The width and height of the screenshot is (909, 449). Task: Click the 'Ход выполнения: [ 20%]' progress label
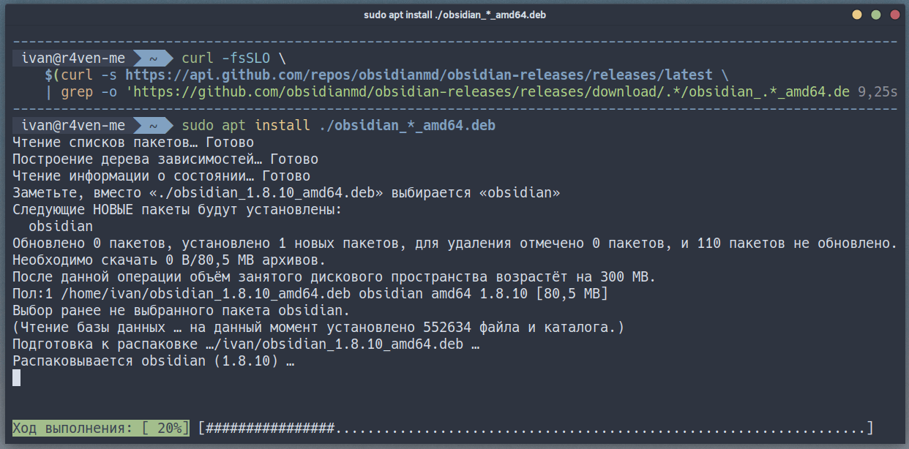pos(101,428)
